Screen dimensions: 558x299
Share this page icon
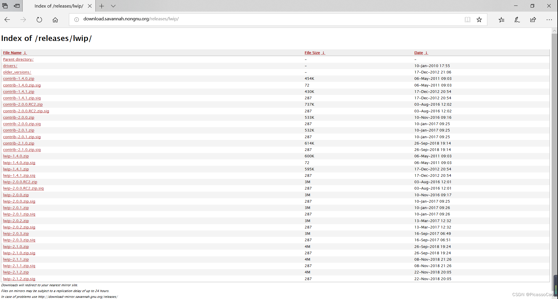533,20
